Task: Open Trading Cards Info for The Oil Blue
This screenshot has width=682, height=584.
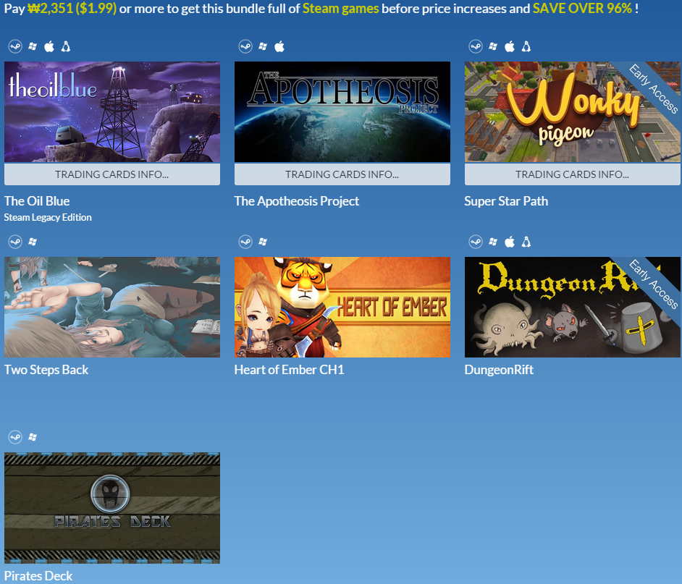Action: tap(112, 174)
